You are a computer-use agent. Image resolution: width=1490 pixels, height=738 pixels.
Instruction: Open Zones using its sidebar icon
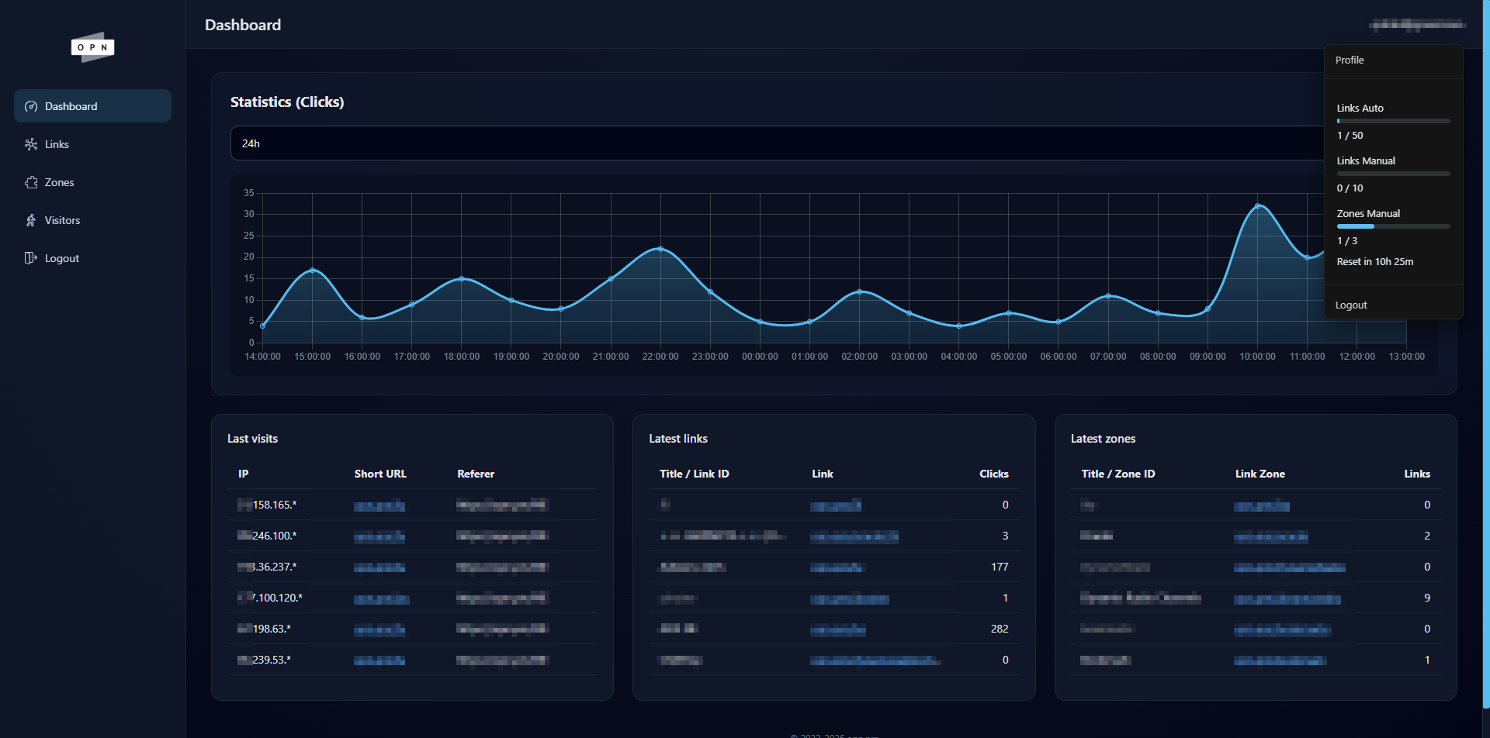click(x=31, y=182)
